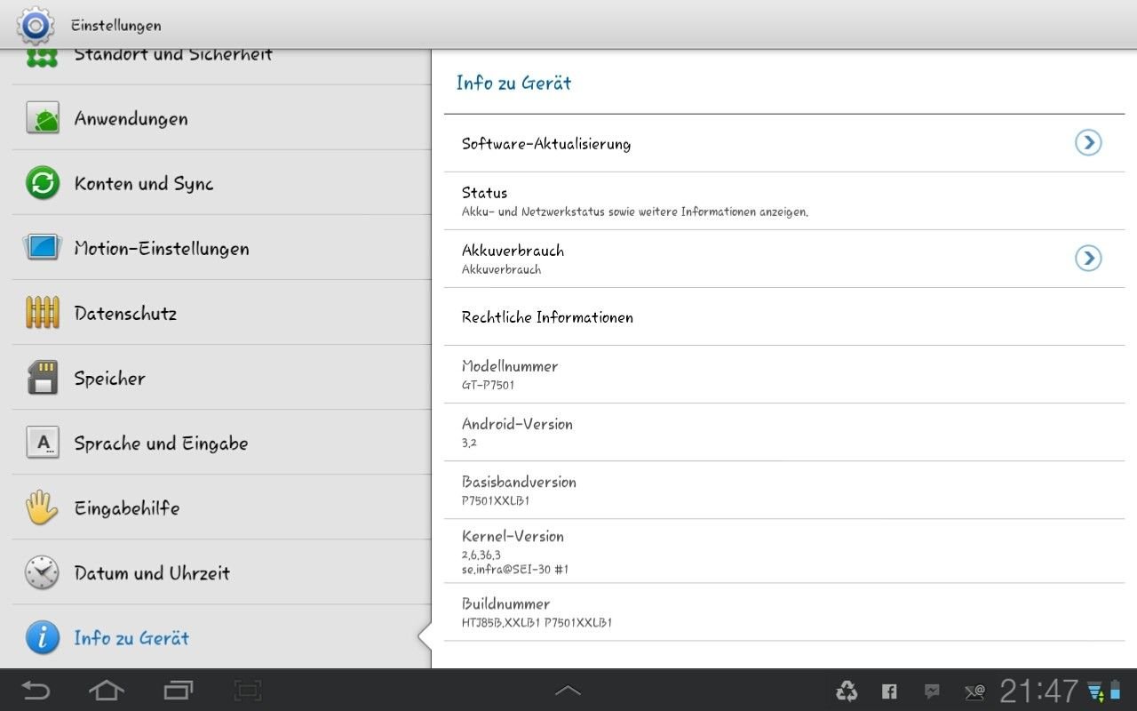Open Software-Aktualisierung chevron arrow

click(1088, 142)
